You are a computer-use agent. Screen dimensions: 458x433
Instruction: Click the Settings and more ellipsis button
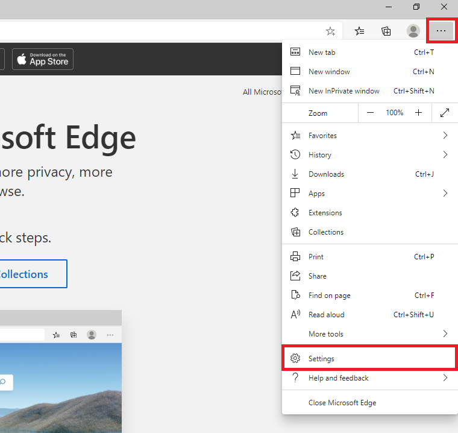tap(442, 31)
